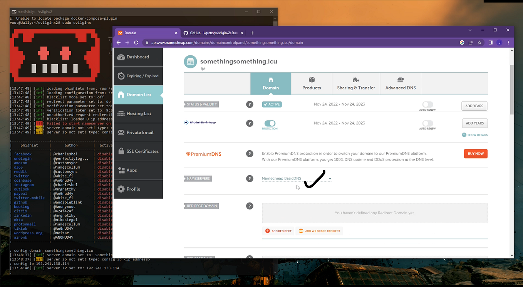Click help icon for PremiumDNS
Viewport: 523px width, 287px height.
point(250,154)
